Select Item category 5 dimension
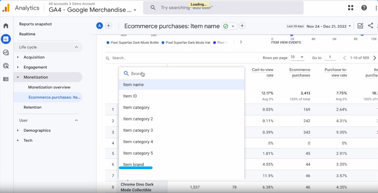 click(x=181, y=153)
